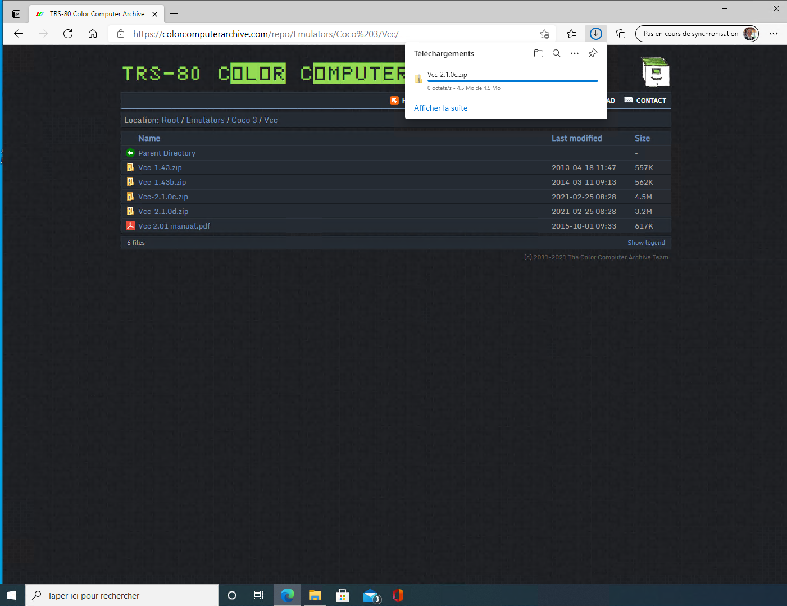Image resolution: width=787 pixels, height=606 pixels.
Task: Open the Collections icon in toolbar
Action: click(x=621, y=34)
